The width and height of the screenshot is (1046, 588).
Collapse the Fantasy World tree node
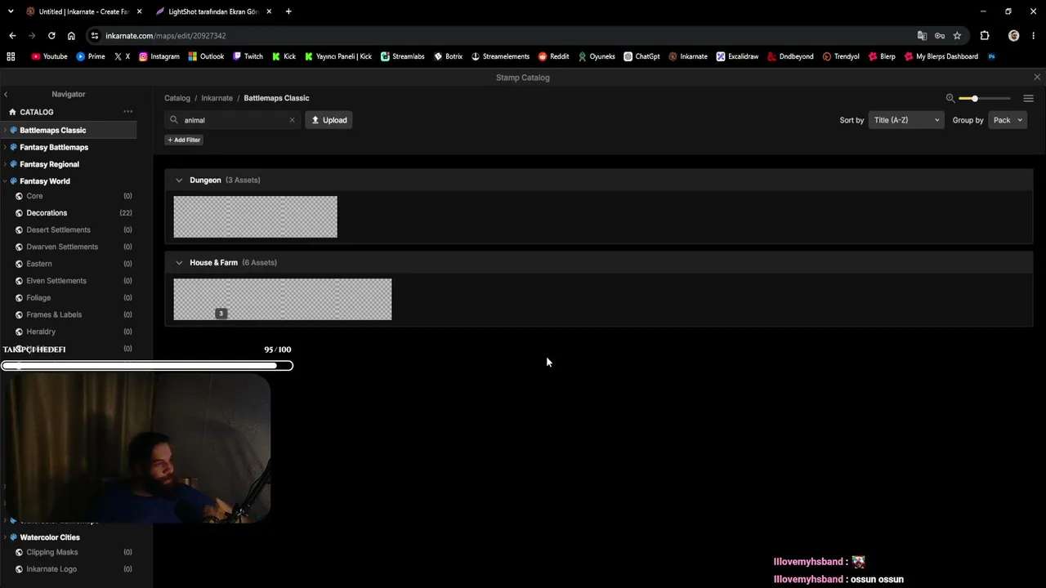[5, 181]
